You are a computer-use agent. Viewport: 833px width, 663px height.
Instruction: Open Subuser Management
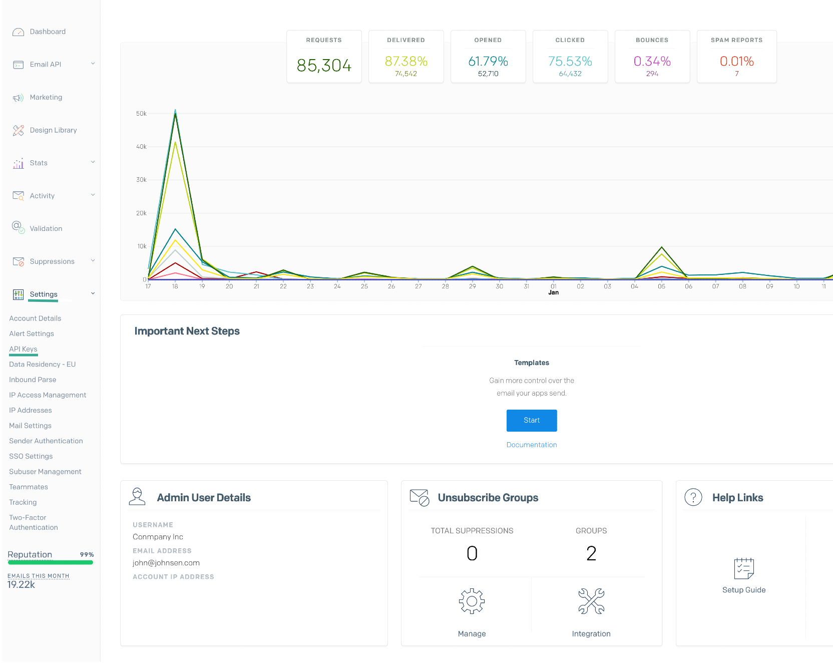[x=45, y=472]
